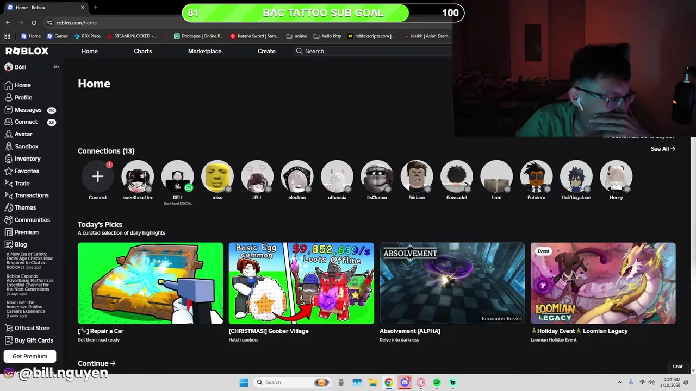Open the Chat panel
The image size is (696, 391).
tap(678, 367)
